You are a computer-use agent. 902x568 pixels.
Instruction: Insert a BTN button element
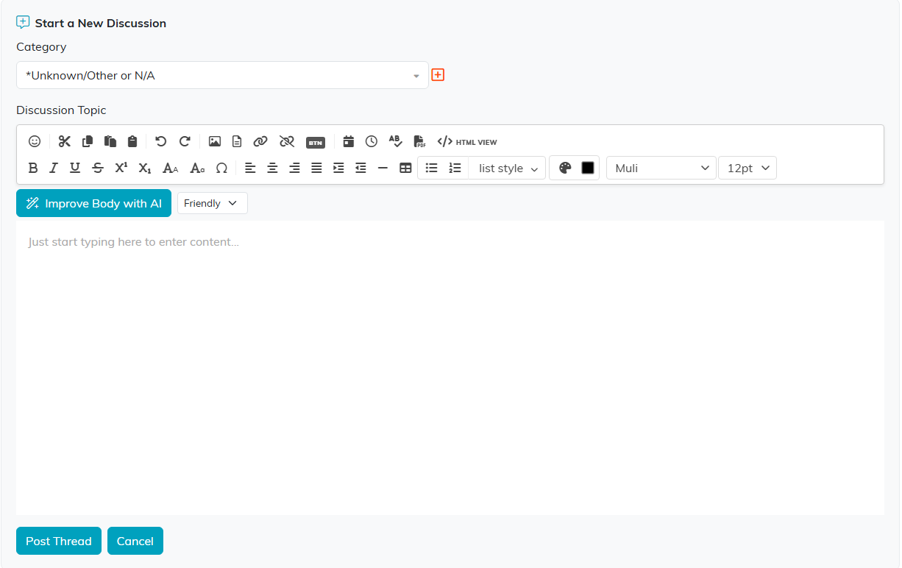[x=316, y=142]
